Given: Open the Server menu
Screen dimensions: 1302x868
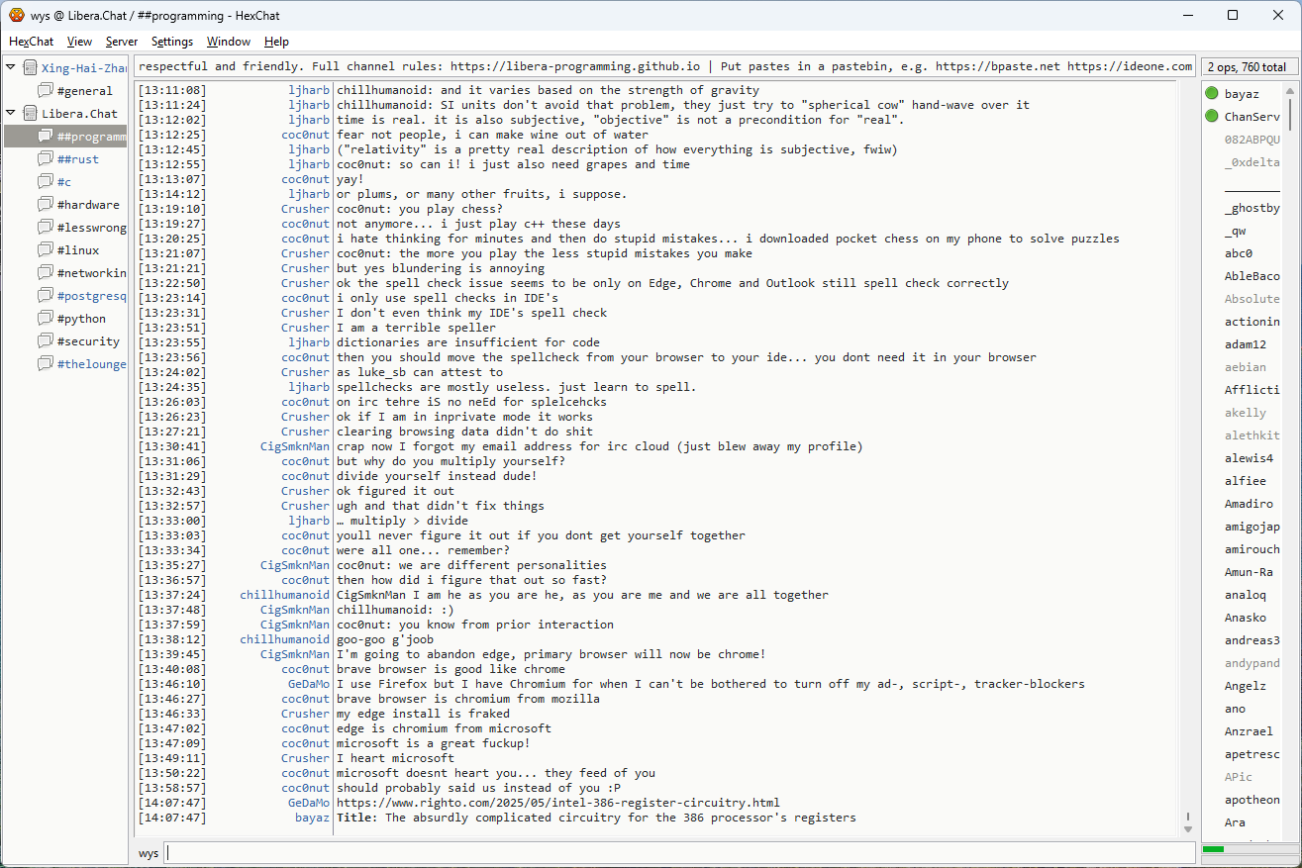Looking at the screenshot, I should 122,42.
